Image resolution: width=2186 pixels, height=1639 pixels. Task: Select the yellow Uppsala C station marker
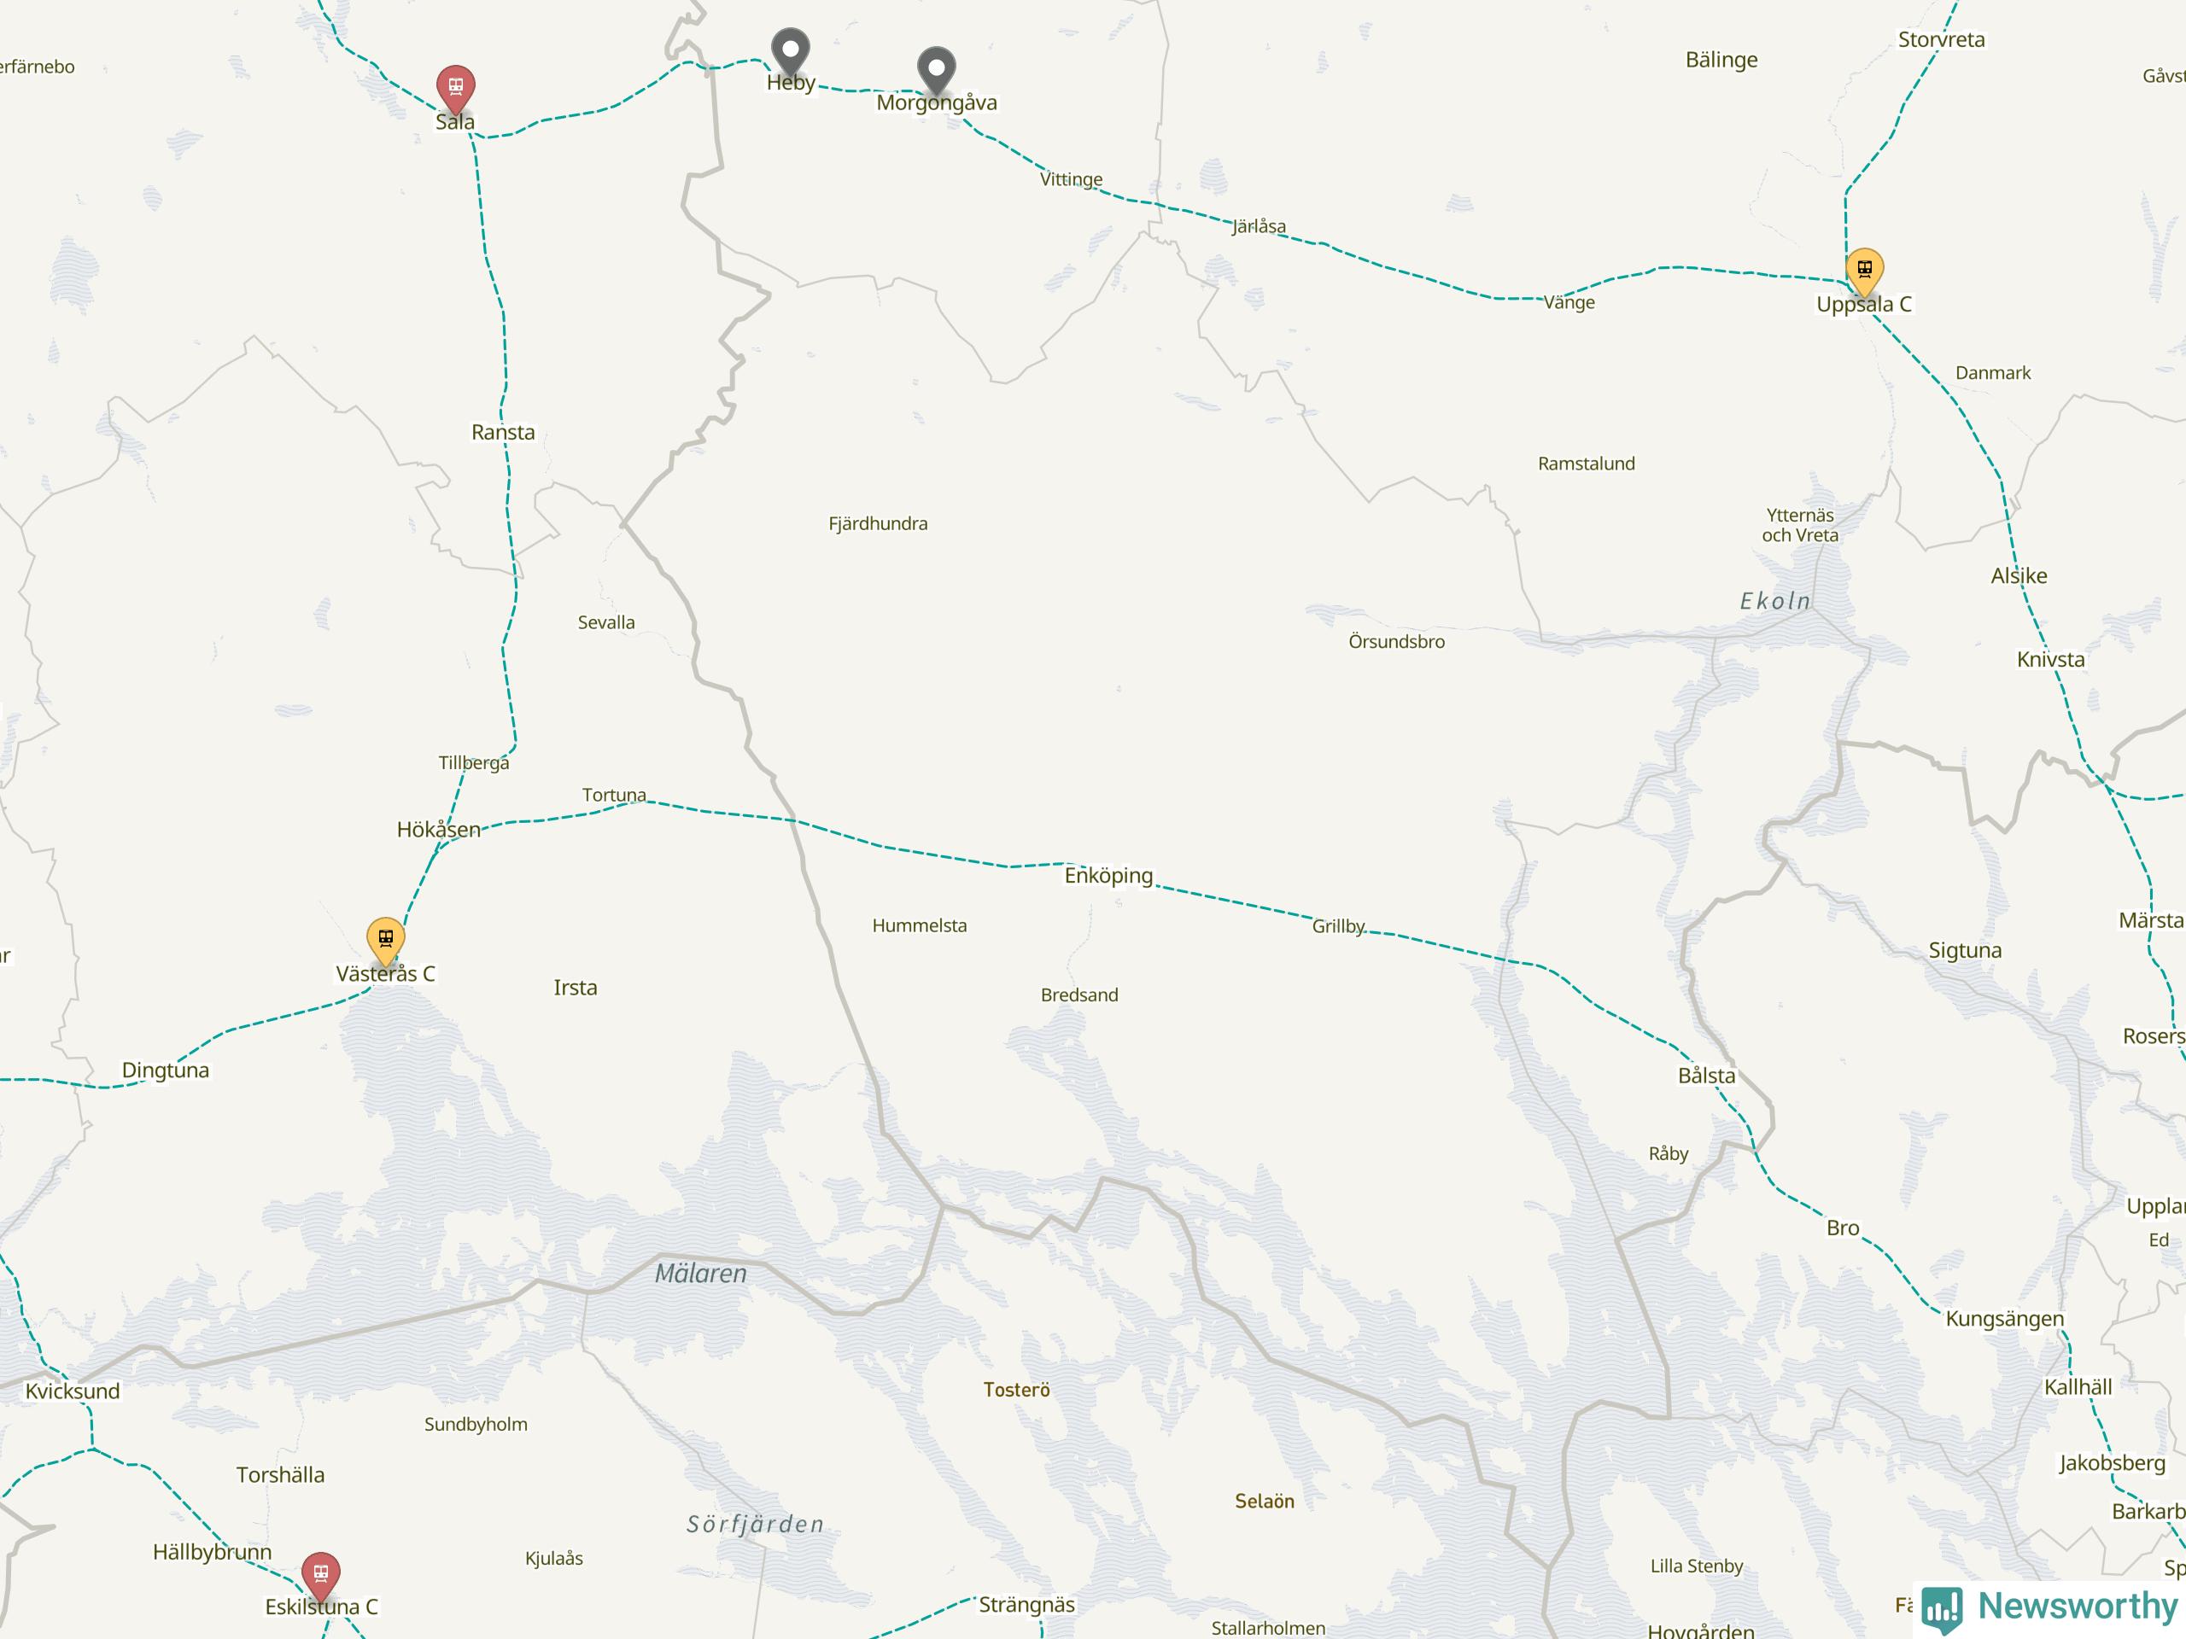pos(1864,271)
